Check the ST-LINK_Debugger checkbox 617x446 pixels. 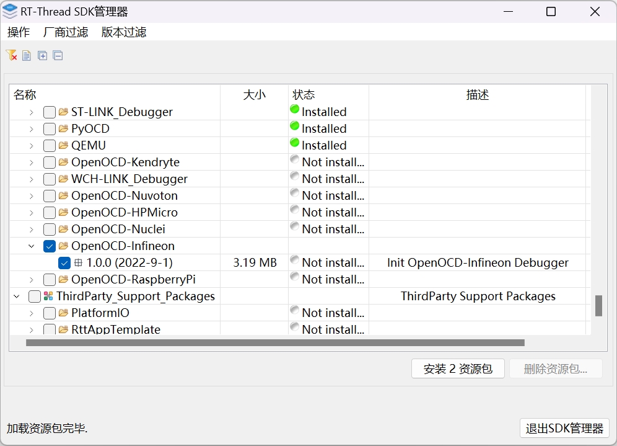(x=49, y=112)
